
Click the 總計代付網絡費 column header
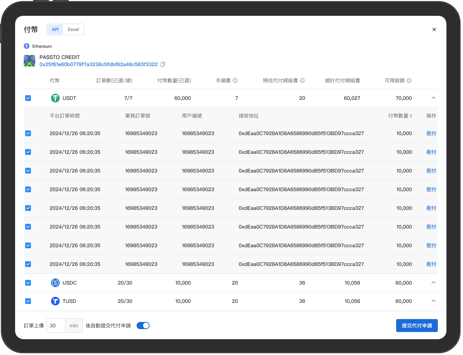pyautogui.click(x=343, y=80)
